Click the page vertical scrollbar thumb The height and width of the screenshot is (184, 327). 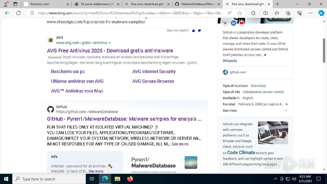[324, 51]
